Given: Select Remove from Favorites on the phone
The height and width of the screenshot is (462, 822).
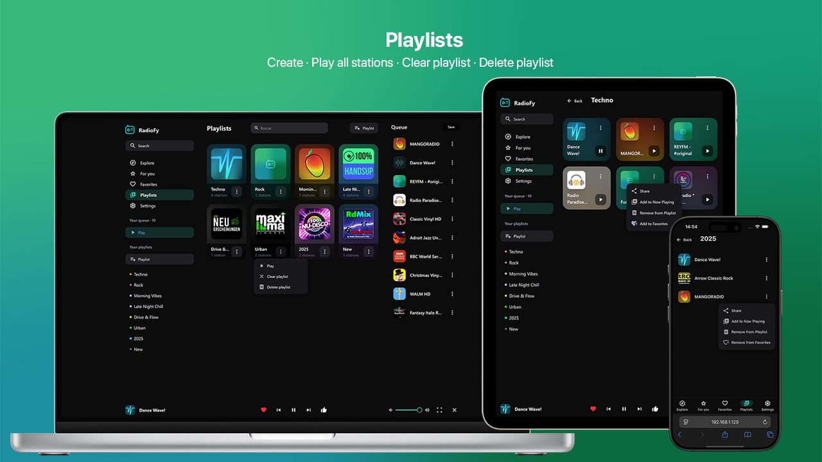Looking at the screenshot, I should click(x=747, y=343).
